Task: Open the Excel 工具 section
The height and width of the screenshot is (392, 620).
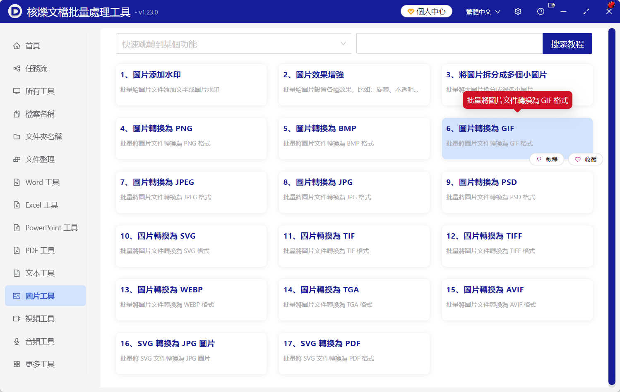Action: click(46, 205)
